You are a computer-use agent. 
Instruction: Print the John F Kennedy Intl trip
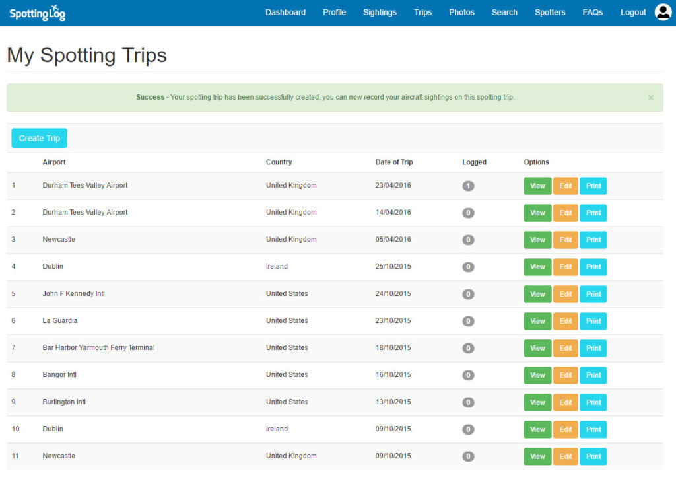click(x=593, y=295)
